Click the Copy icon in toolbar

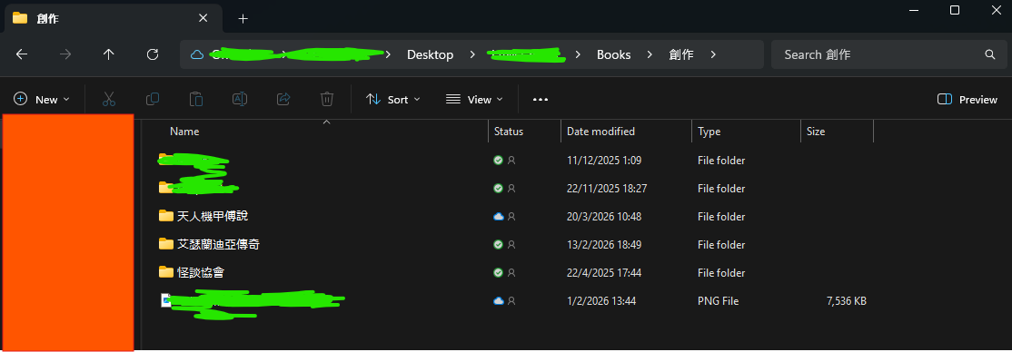pyautogui.click(x=153, y=99)
